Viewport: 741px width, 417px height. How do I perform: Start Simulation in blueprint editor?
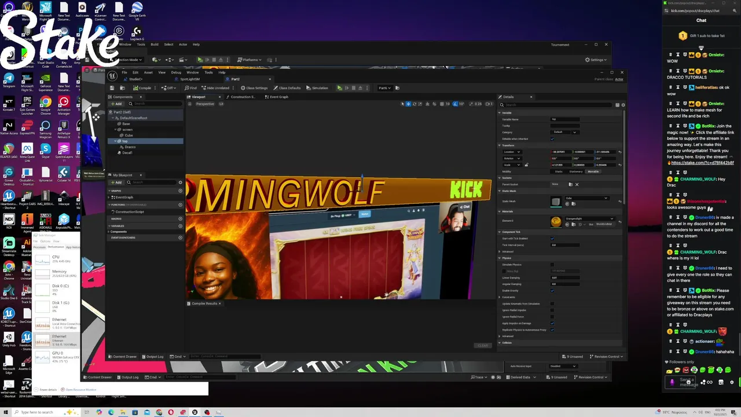[x=317, y=88]
